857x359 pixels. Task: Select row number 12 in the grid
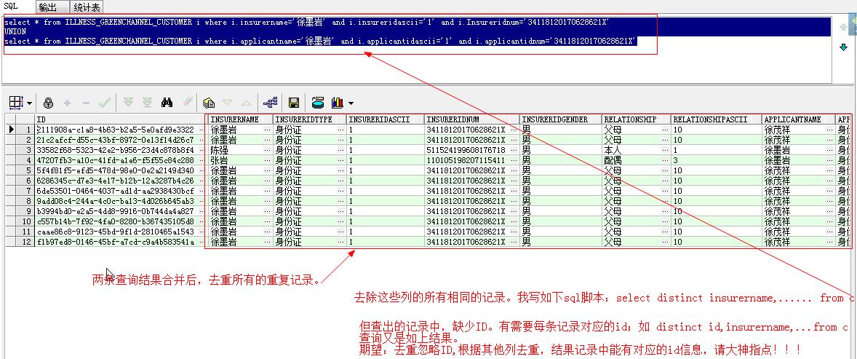(25, 242)
